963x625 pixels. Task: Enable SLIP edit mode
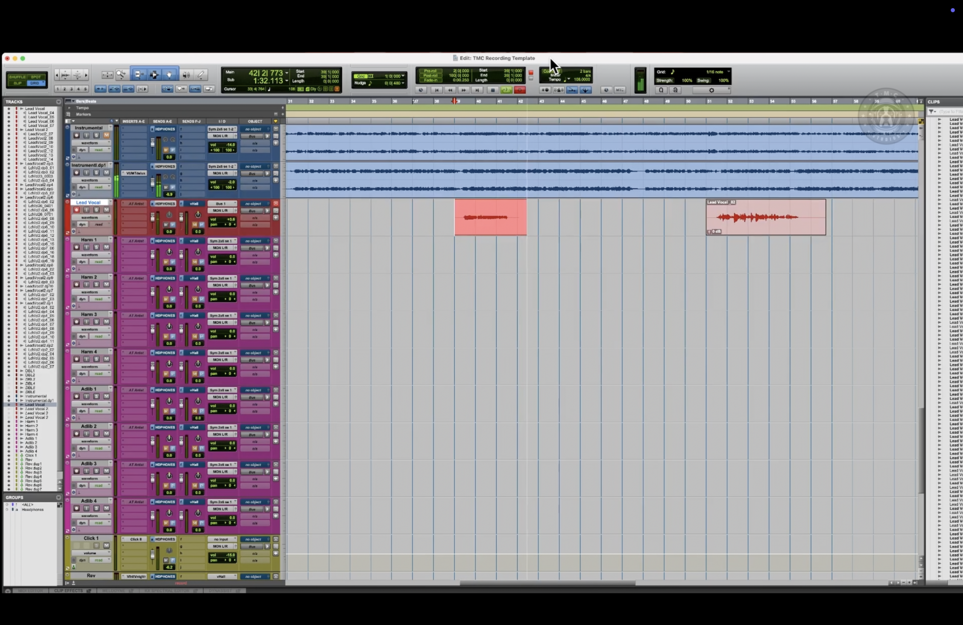coord(17,83)
